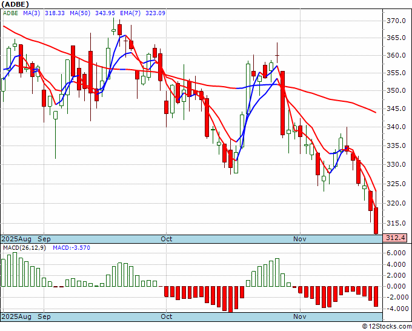Select the MA(50) legend label
Viewport: 412px width, 331px height.
[x=80, y=13]
